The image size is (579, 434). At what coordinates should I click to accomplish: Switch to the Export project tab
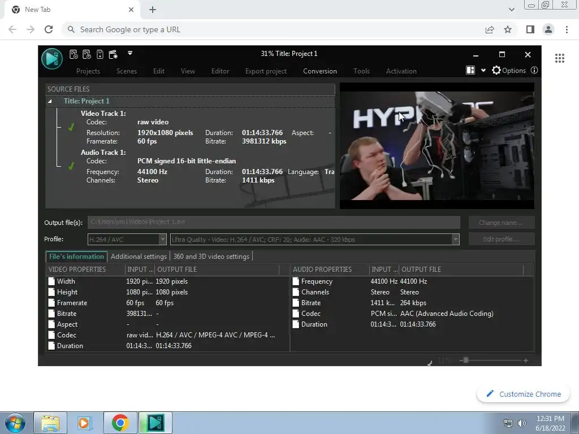[x=266, y=71]
